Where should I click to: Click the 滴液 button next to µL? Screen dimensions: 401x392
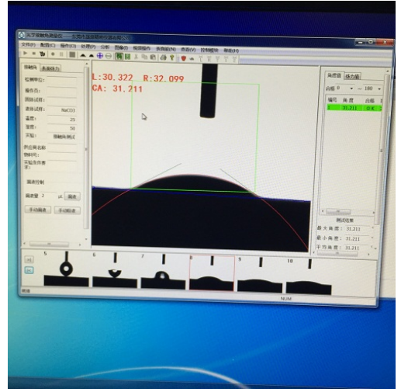tap(72, 196)
